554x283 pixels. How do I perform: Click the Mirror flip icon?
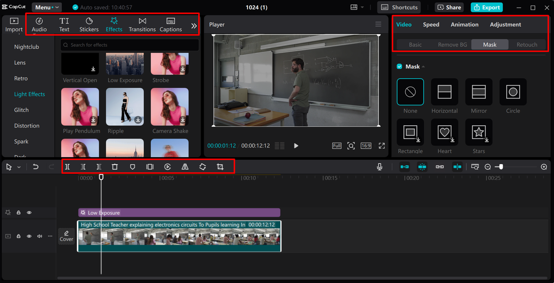(185, 167)
